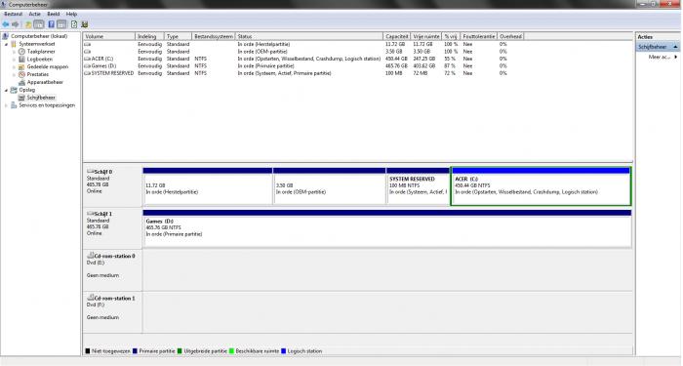Click the Gedeelde mappen folder icon
Screen dimensions: 683x366
tap(21, 66)
